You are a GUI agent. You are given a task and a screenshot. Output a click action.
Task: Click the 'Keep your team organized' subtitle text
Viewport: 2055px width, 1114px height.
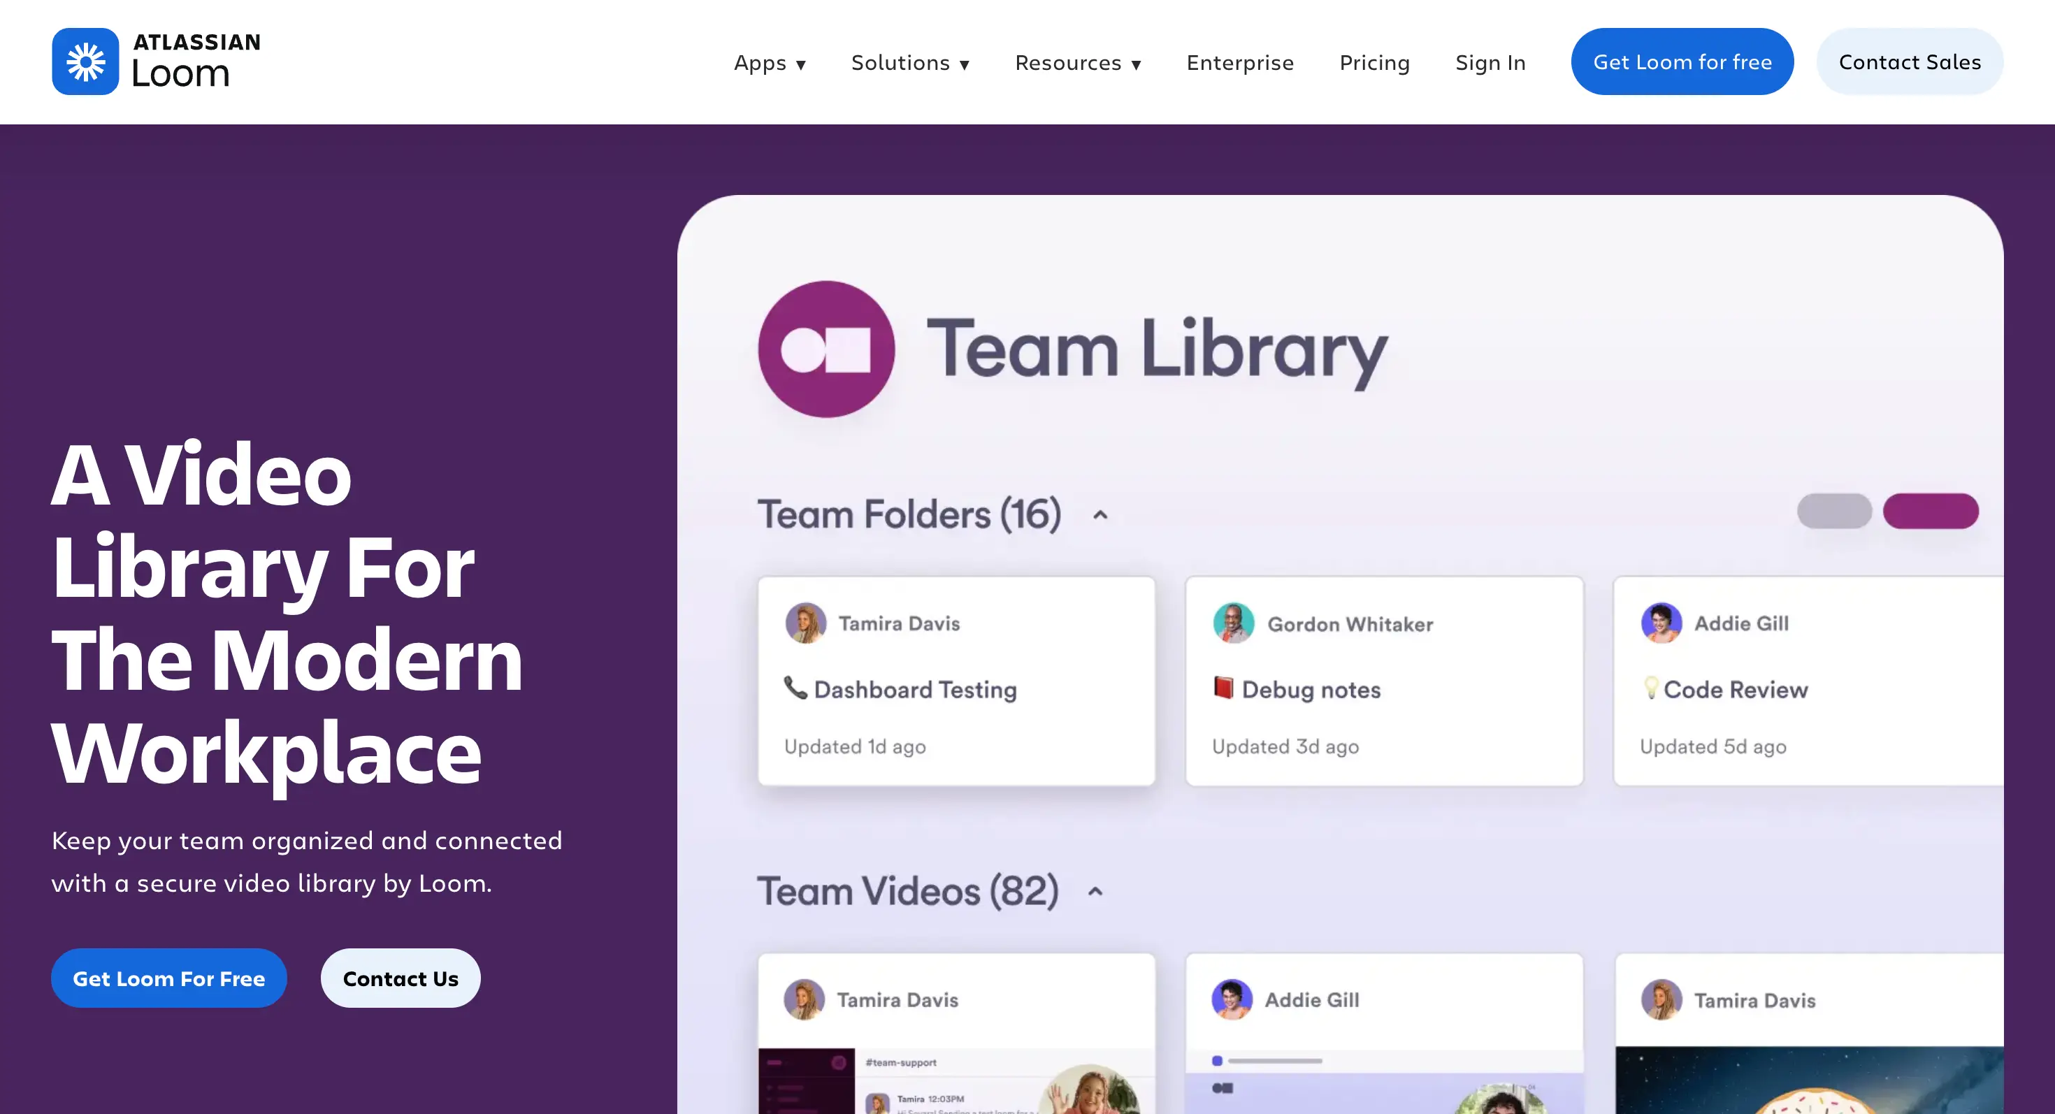tap(307, 861)
